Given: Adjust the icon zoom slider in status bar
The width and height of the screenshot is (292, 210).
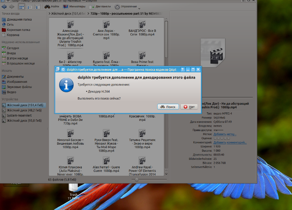Looking at the screenshot, I should pos(137,180).
